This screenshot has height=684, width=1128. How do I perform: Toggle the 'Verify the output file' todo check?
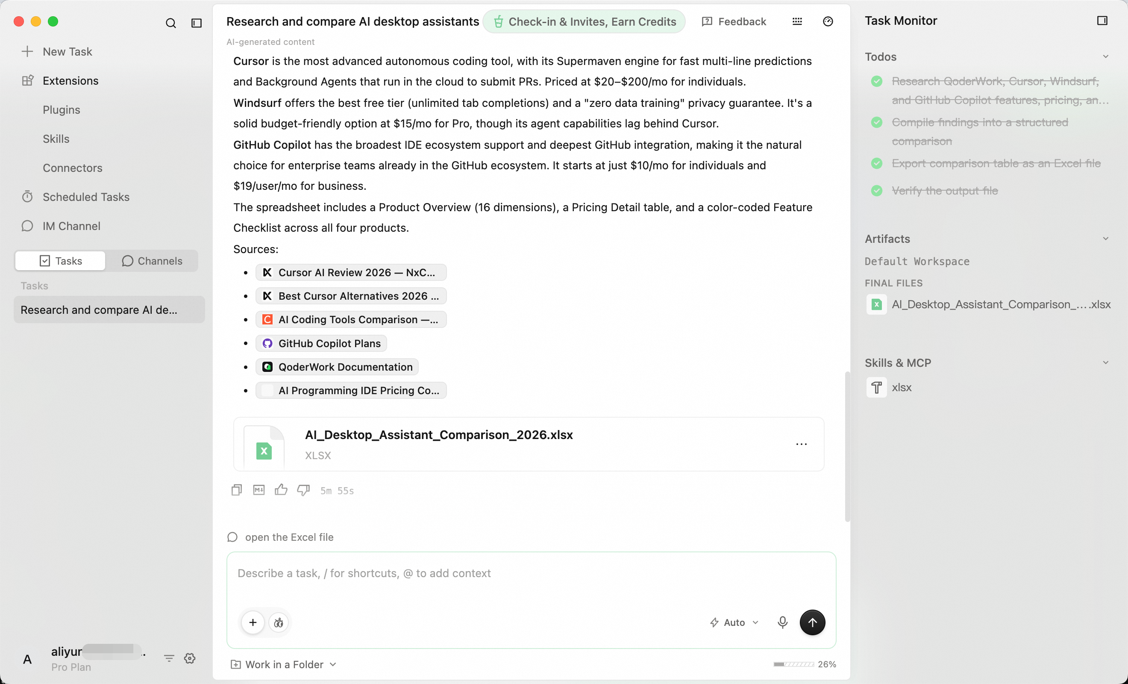point(876,191)
